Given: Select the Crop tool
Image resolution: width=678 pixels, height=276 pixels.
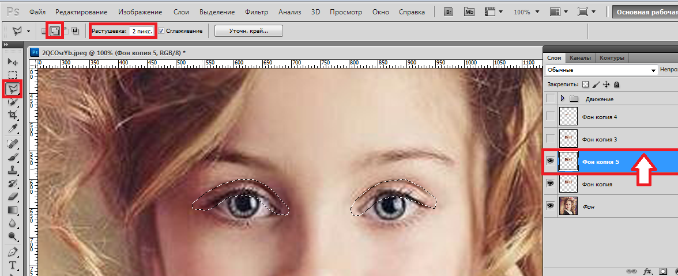Looking at the screenshot, I should (x=13, y=115).
